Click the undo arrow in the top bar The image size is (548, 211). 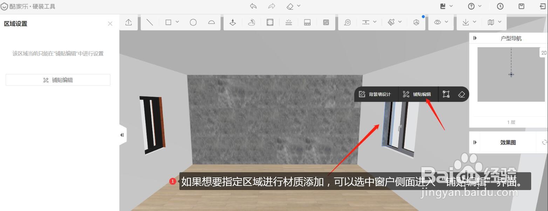click(x=253, y=6)
